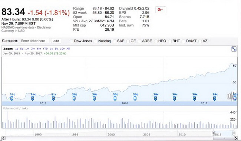Click the left range handle on overview timeline
Screen dimensions: 241x141
click(x=213, y=133)
